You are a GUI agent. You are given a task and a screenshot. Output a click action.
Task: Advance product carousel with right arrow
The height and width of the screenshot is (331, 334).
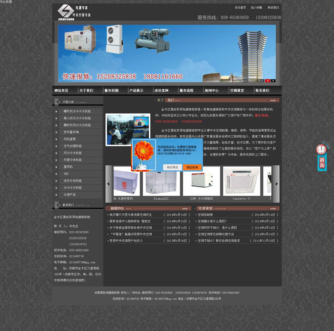(276, 184)
